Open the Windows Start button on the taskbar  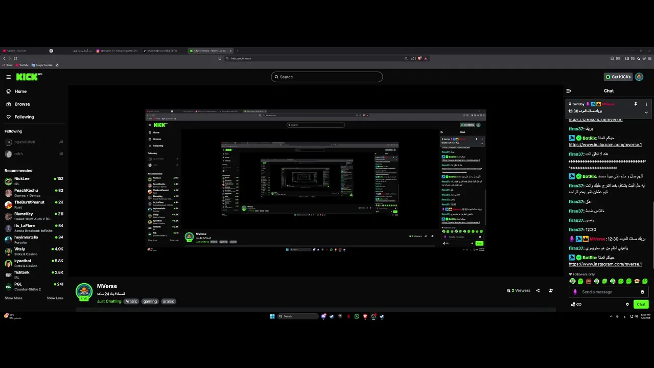pyautogui.click(x=272, y=316)
